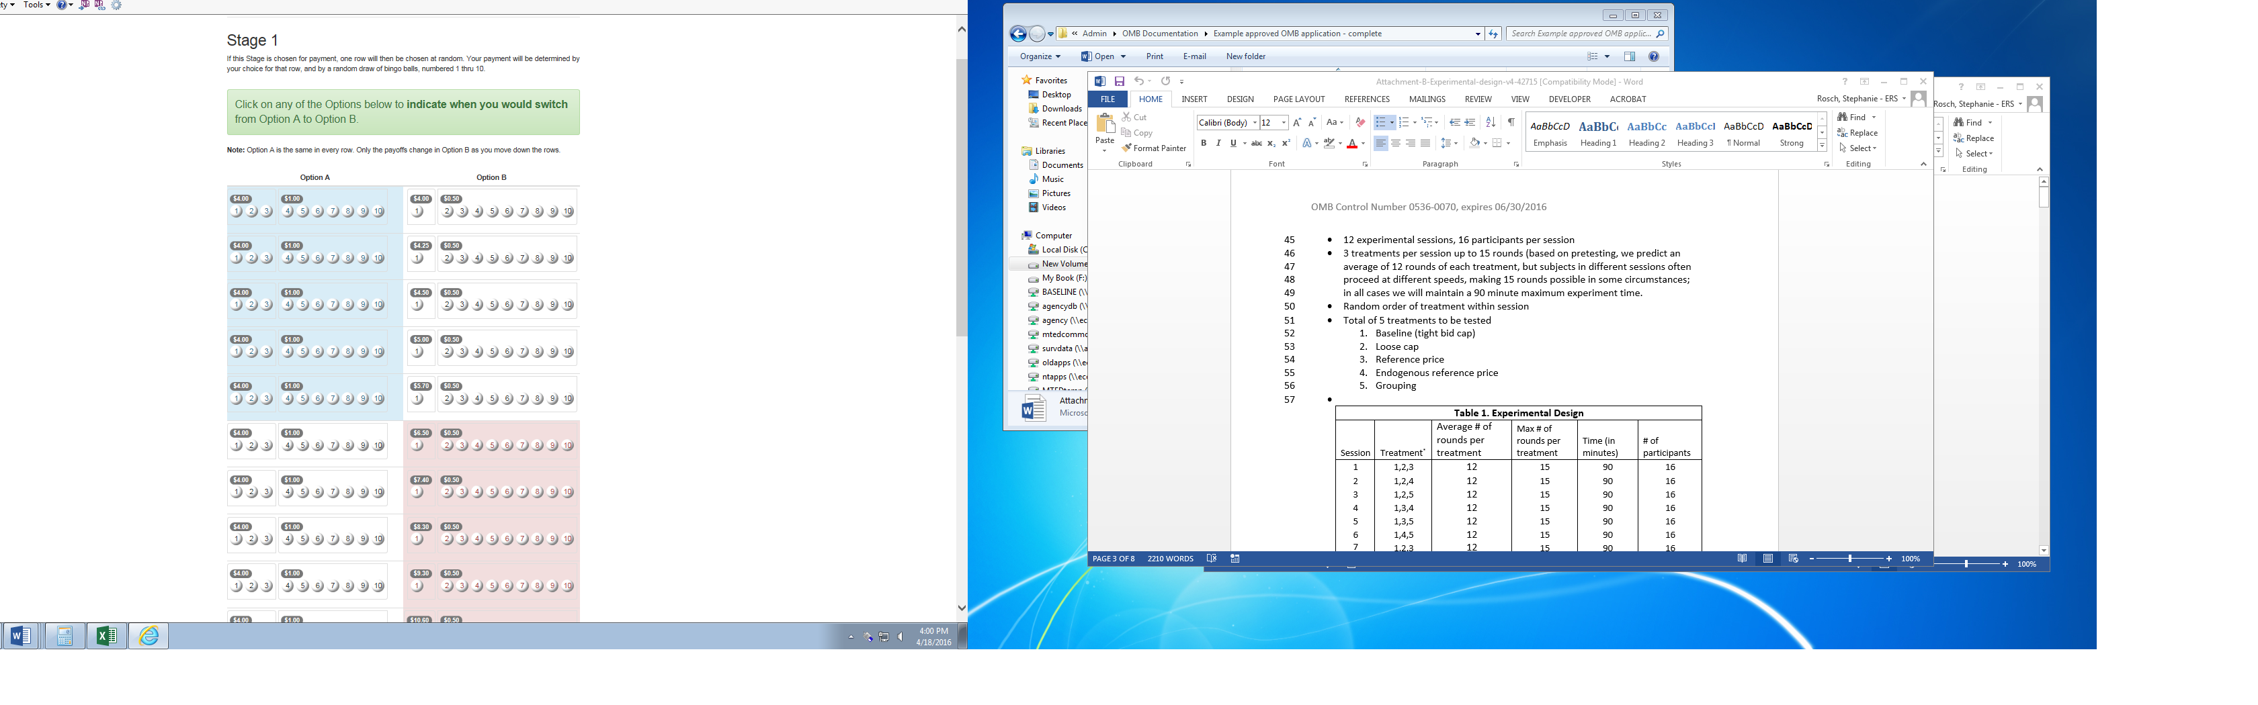The width and height of the screenshot is (2258, 705).
Task: Toggle the Explorer preview pane button
Action: coord(1630,57)
